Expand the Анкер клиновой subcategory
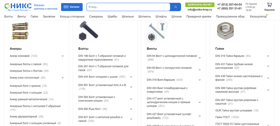The image size is (280, 126). 63,56
